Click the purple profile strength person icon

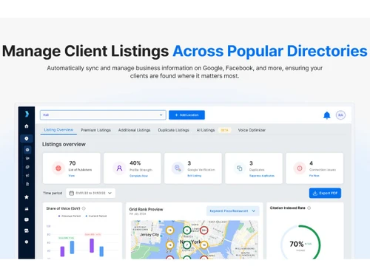[119, 168]
